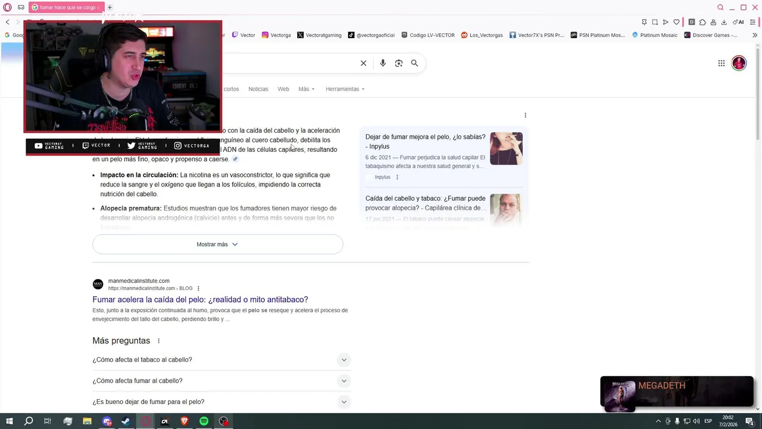Open a new browser tab
The height and width of the screenshot is (429, 762).
pyautogui.click(x=110, y=7)
